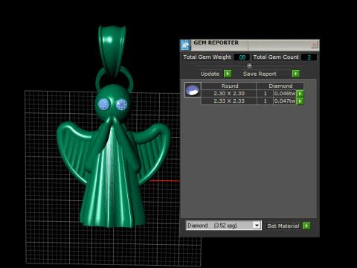Select the pendant bail at the top
Viewport: 357px width, 268px height.
click(112, 51)
